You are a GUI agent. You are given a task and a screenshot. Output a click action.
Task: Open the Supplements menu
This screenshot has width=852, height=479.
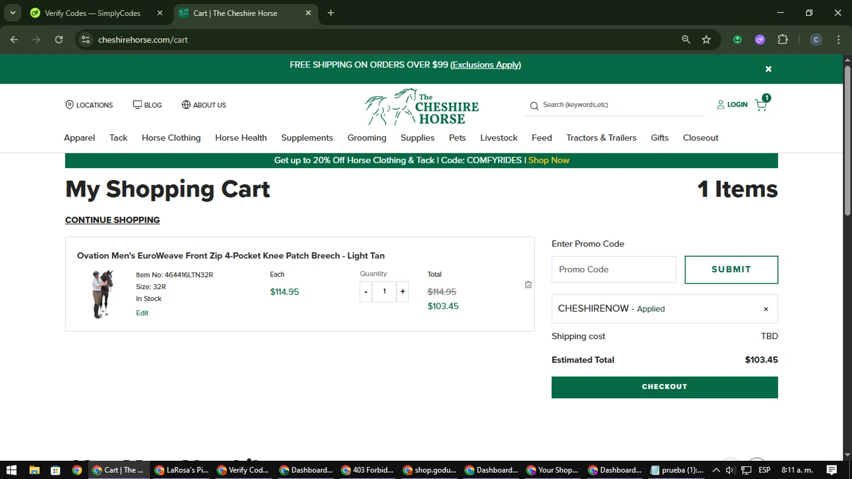point(307,138)
